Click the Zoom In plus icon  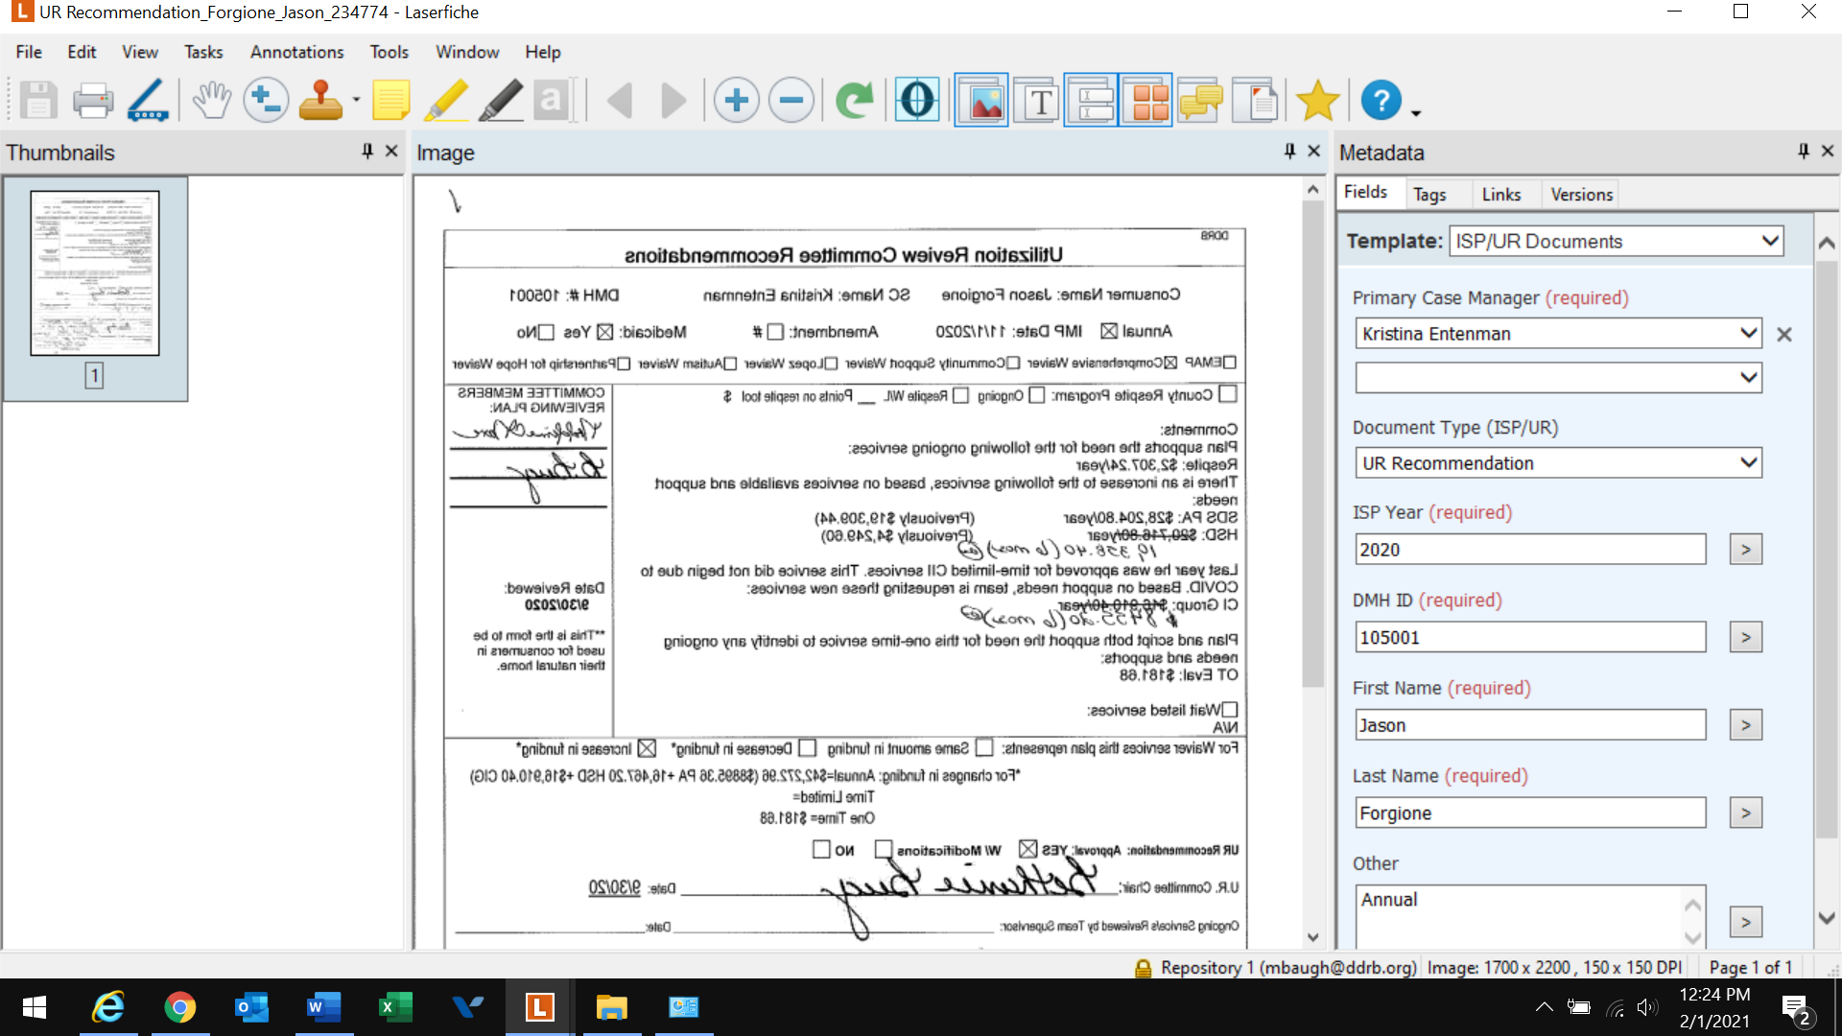(x=737, y=100)
